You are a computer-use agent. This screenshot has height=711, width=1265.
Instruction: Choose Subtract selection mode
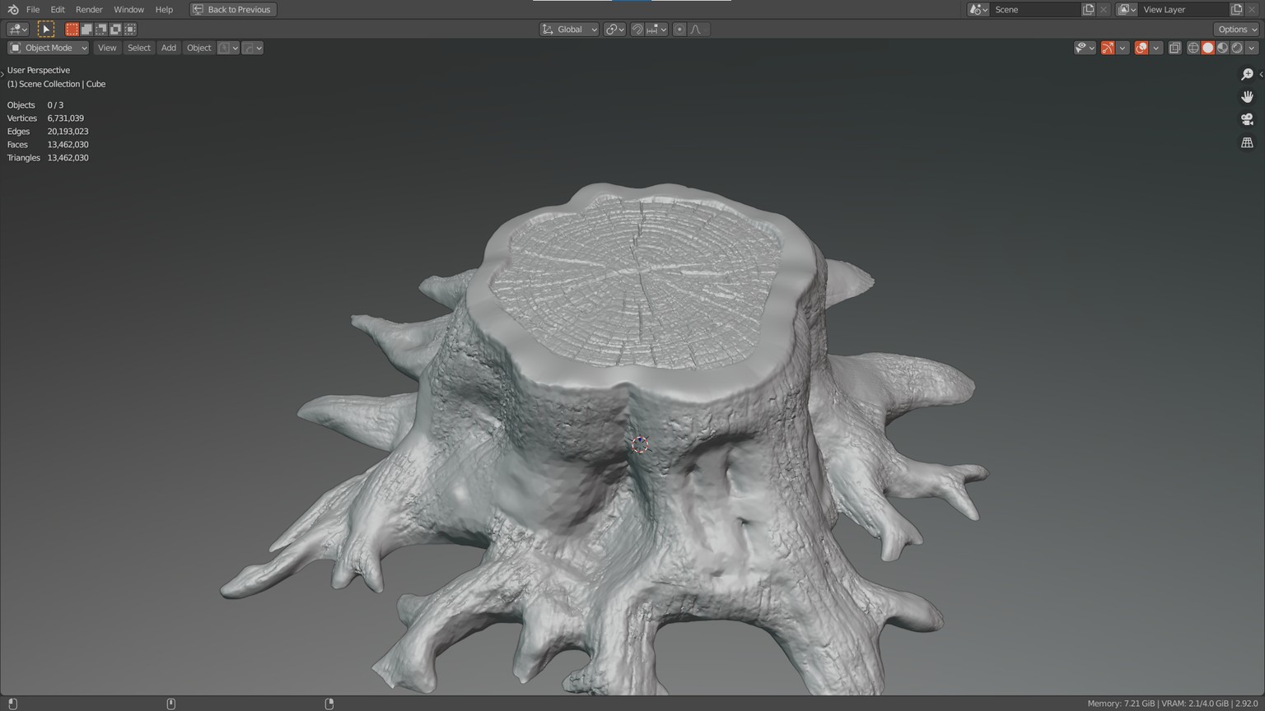coord(100,29)
